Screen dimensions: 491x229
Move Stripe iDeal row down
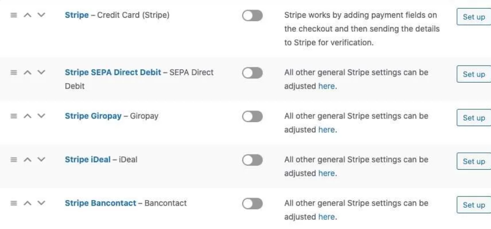[x=41, y=160]
